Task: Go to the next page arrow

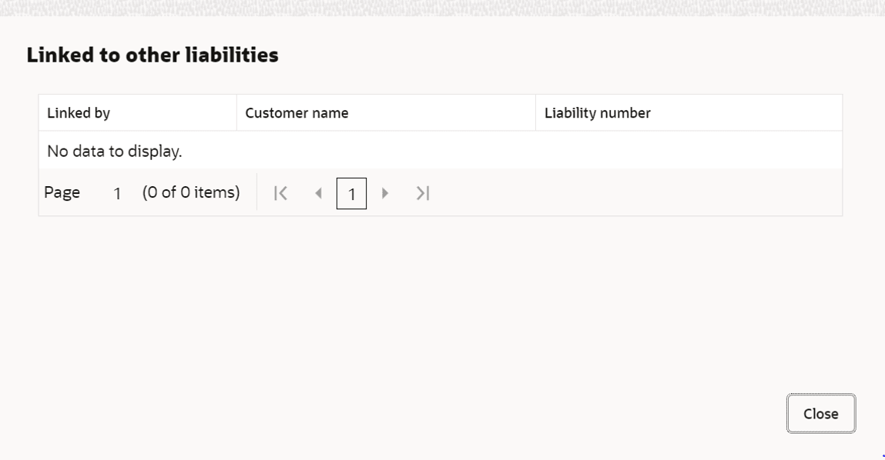Action: click(385, 193)
